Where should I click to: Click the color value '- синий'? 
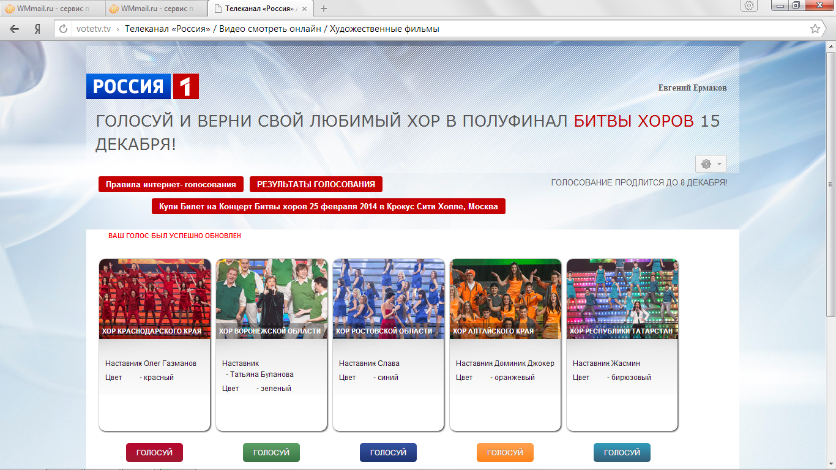386,378
